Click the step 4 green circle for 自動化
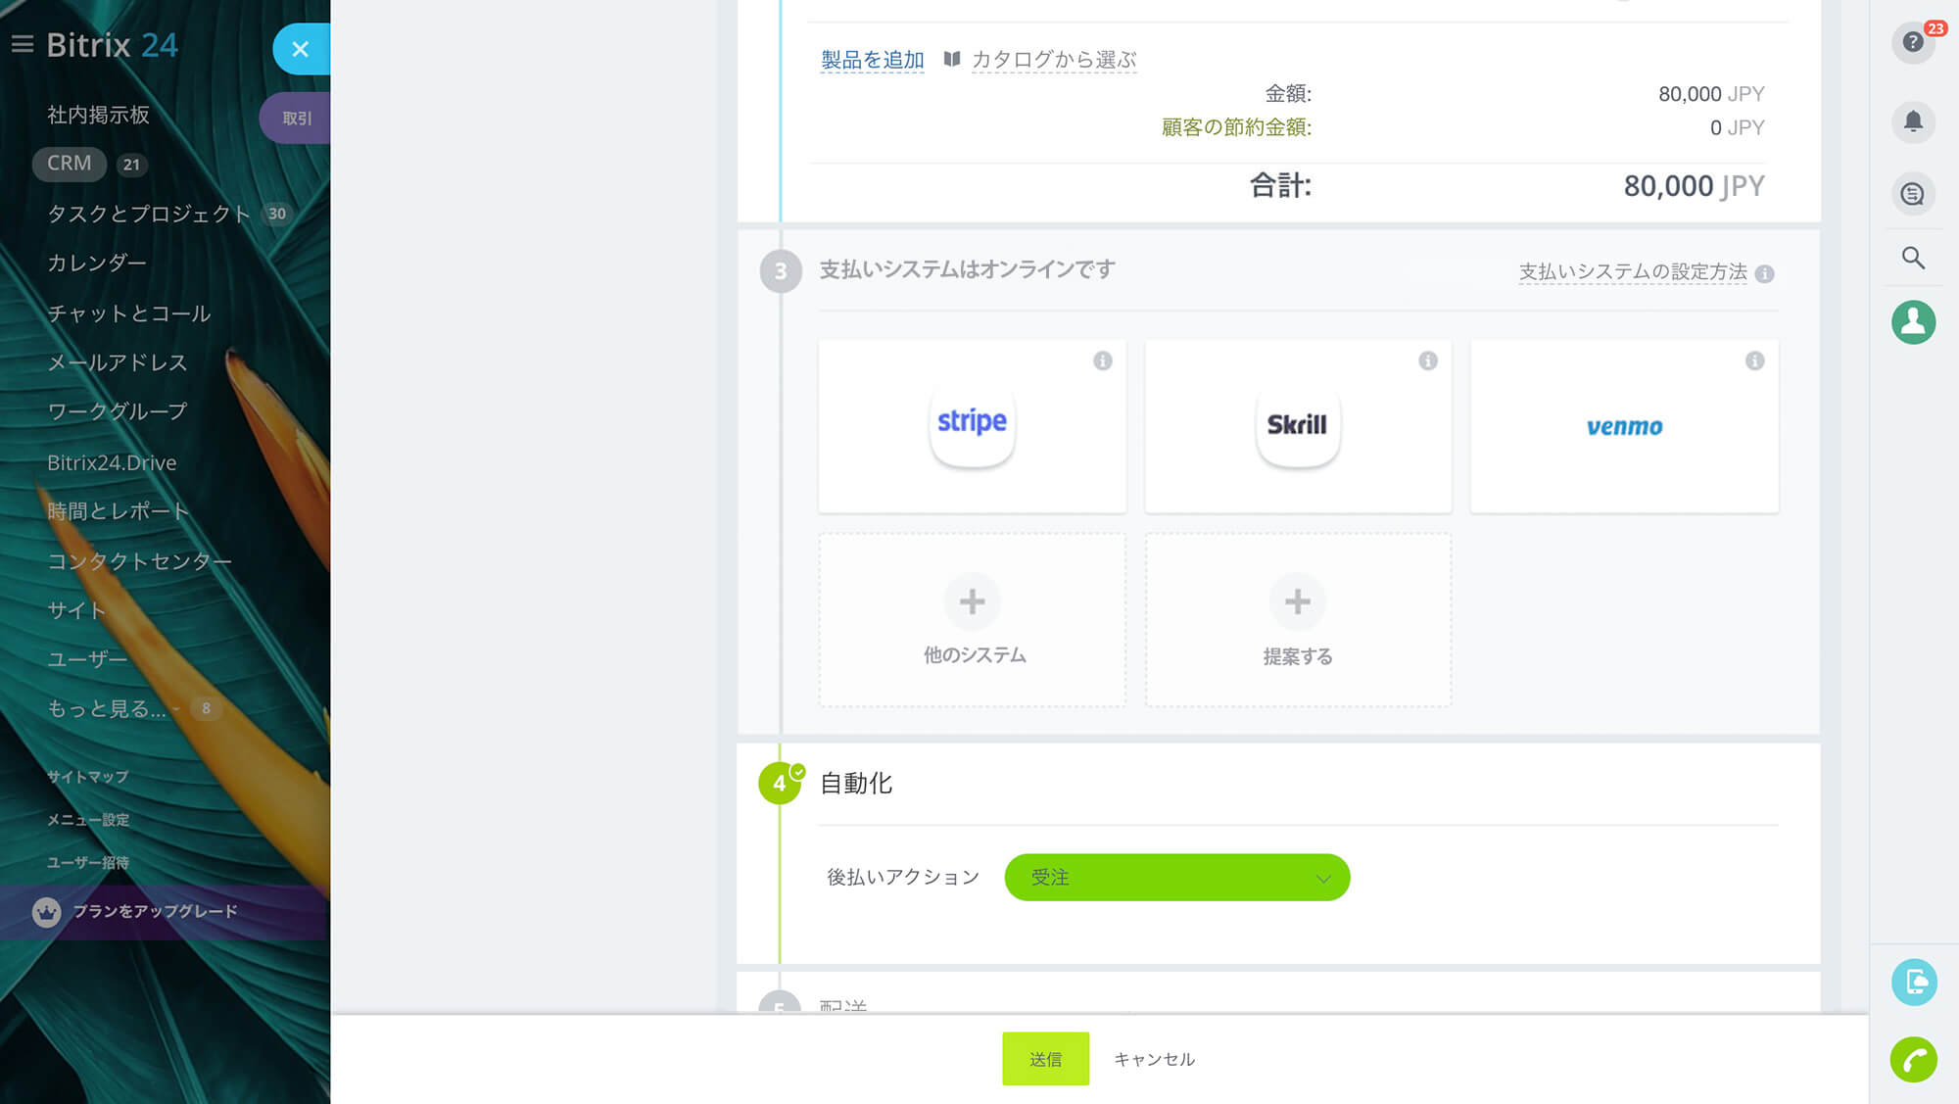The height and width of the screenshot is (1104, 1959). [780, 783]
